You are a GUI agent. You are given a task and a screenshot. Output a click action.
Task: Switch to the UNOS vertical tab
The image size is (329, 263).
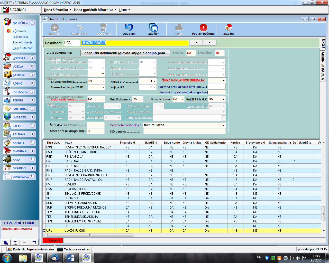point(323,44)
